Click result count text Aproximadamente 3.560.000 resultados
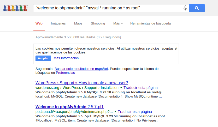 coord(78,37)
